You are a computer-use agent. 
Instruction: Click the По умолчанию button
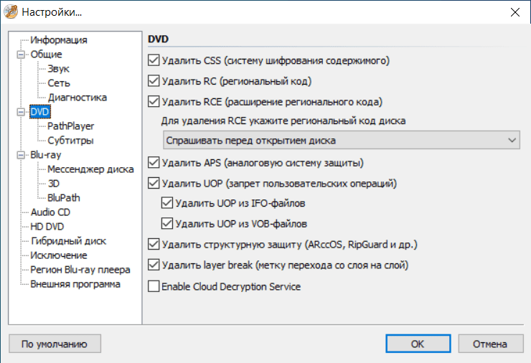pos(55,344)
